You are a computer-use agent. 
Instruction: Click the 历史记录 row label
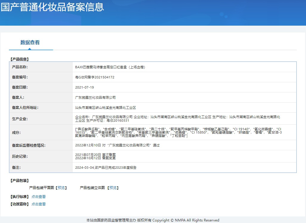[20, 156]
